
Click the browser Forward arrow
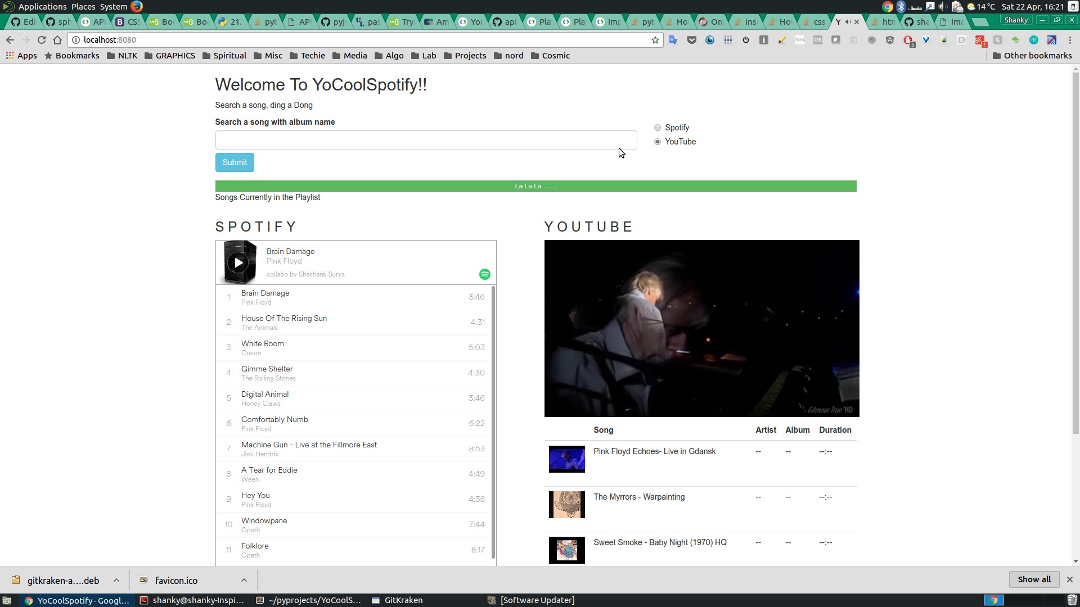26,40
